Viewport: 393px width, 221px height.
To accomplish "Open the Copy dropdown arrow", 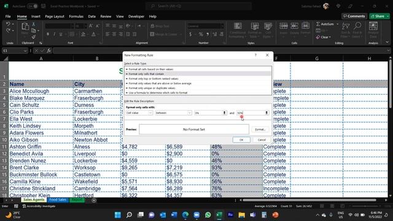I will [38, 31].
